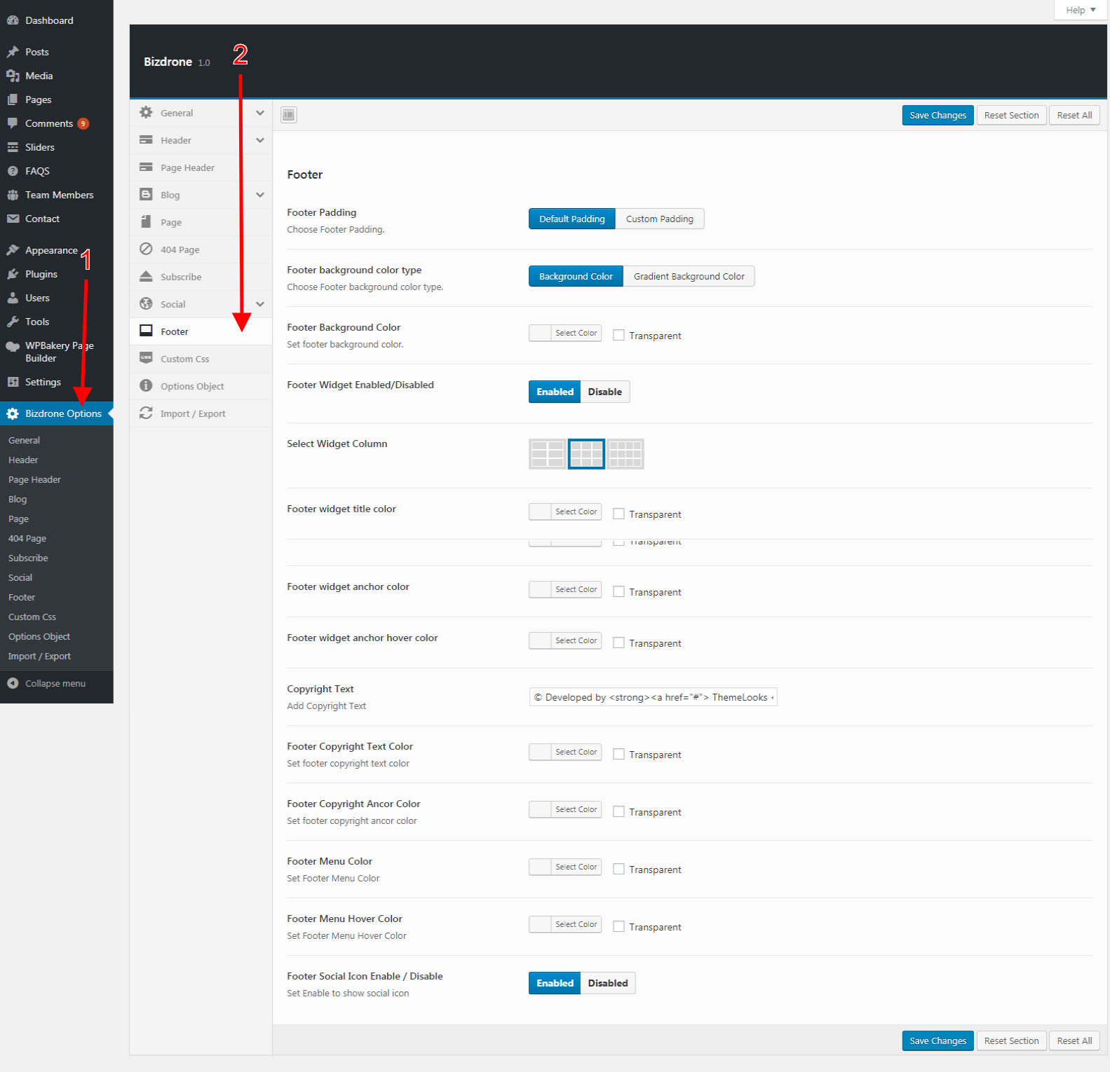Open Select Color for Footer Menu Color

[565, 867]
